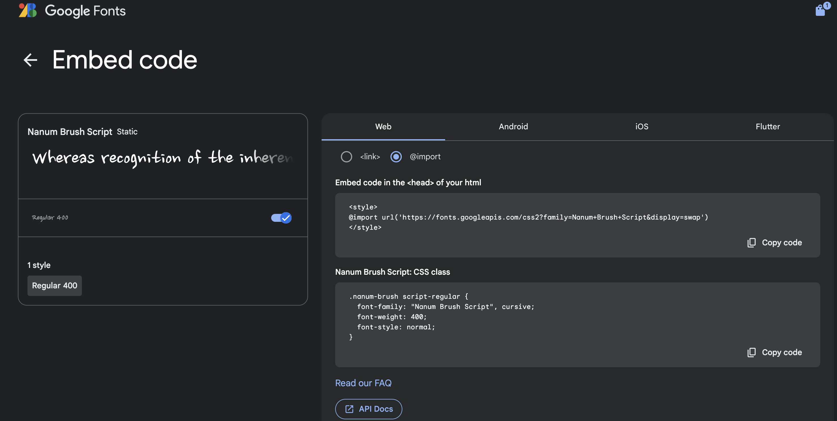Click the closing '</style>' code line
The height and width of the screenshot is (421, 837).
(365, 227)
